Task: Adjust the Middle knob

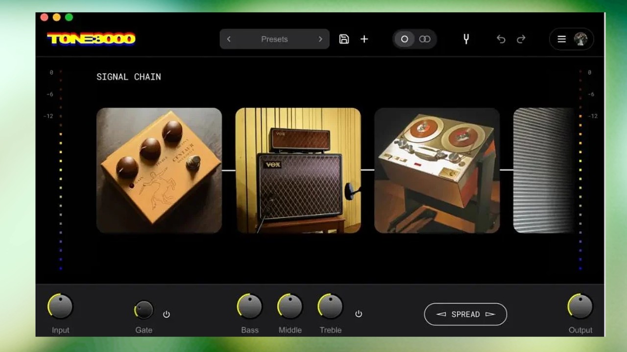Action: 290,307
